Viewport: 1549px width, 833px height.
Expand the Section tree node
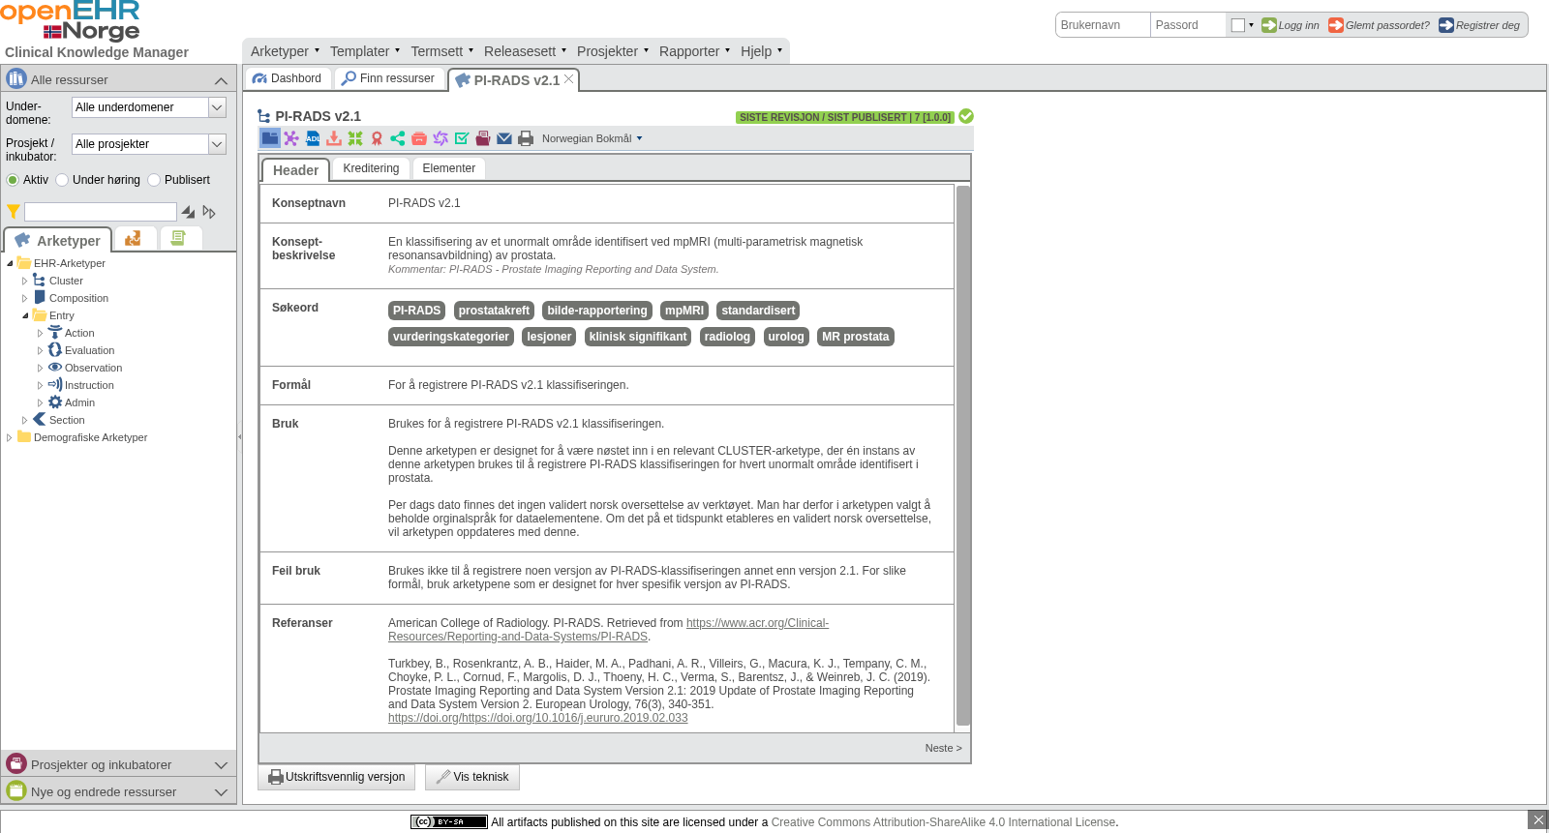(x=25, y=421)
